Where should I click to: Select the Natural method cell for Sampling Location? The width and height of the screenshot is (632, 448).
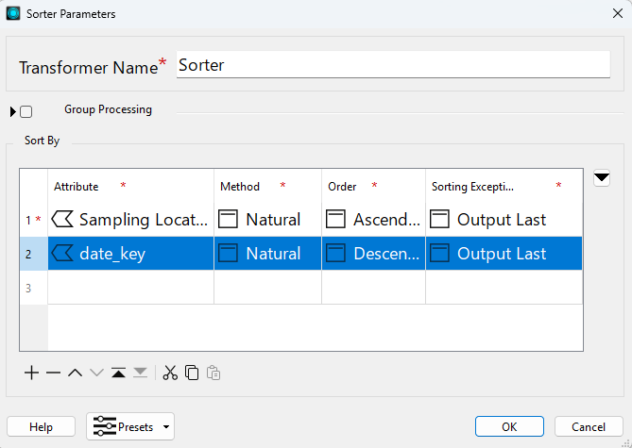click(x=267, y=220)
